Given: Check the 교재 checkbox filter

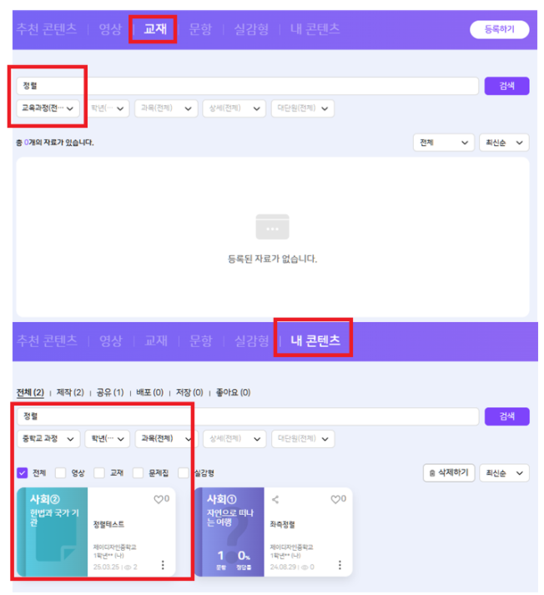Looking at the screenshot, I should (x=99, y=473).
